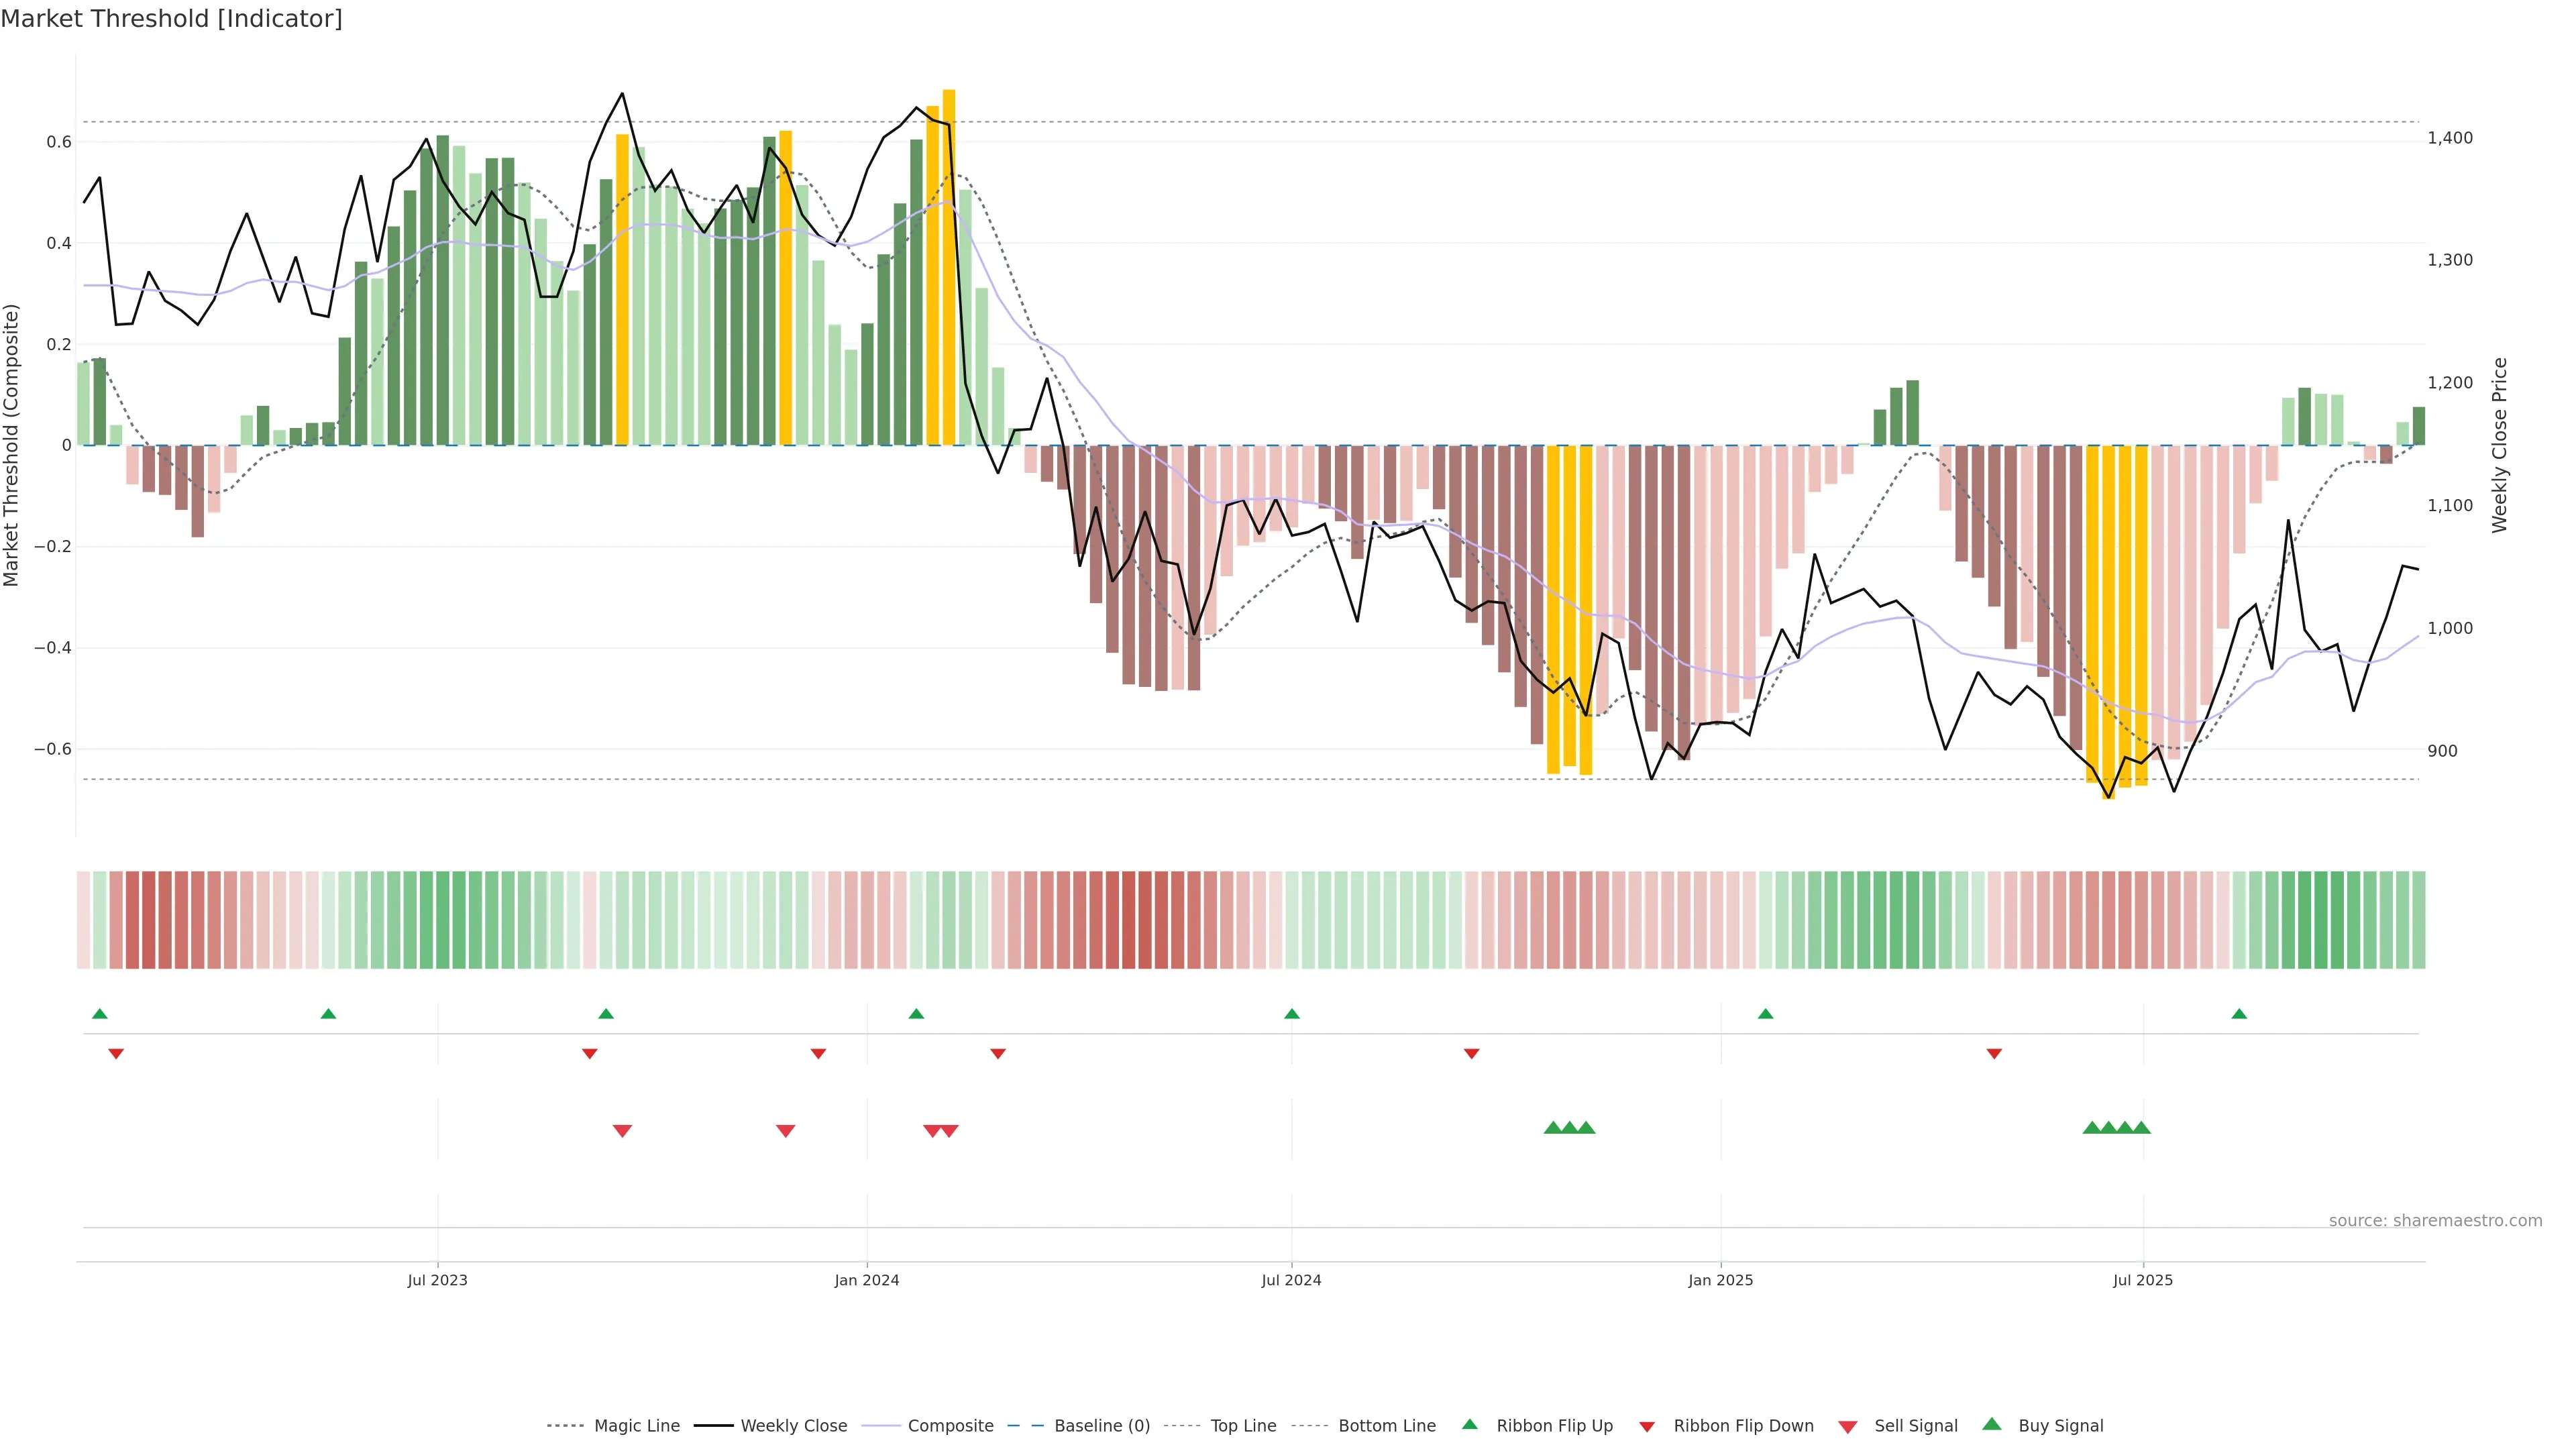This screenshot has height=1449, width=2576.
Task: Click the Buy Signal legend triangle
Action: click(x=1992, y=1424)
